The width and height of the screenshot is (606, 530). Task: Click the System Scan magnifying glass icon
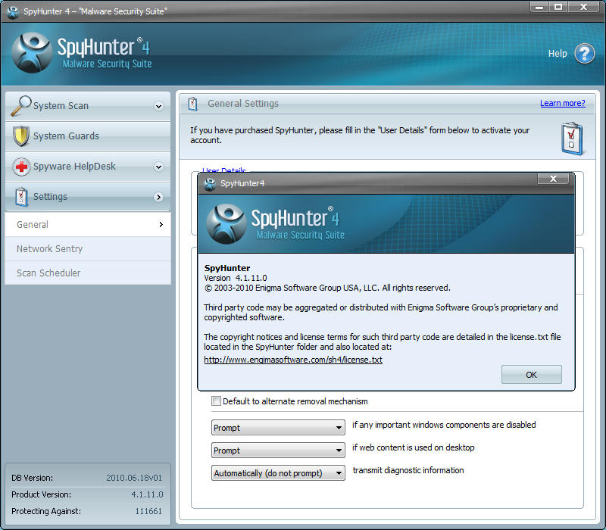pyautogui.click(x=20, y=105)
